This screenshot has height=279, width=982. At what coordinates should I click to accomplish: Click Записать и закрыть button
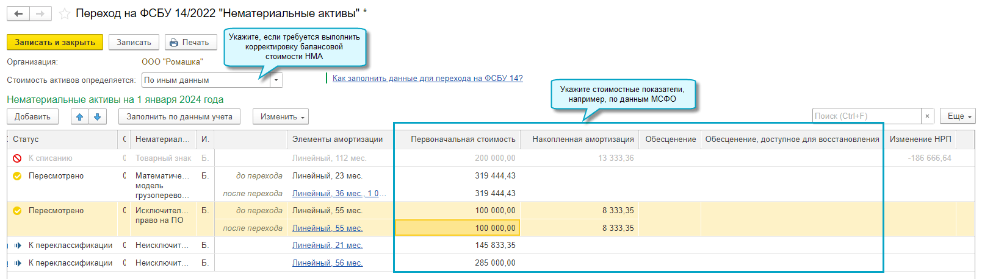[x=55, y=42]
